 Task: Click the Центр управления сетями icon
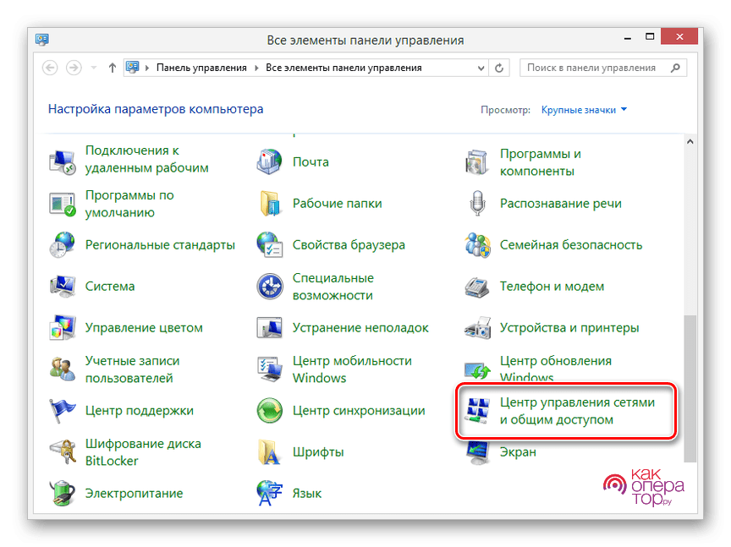(x=477, y=411)
